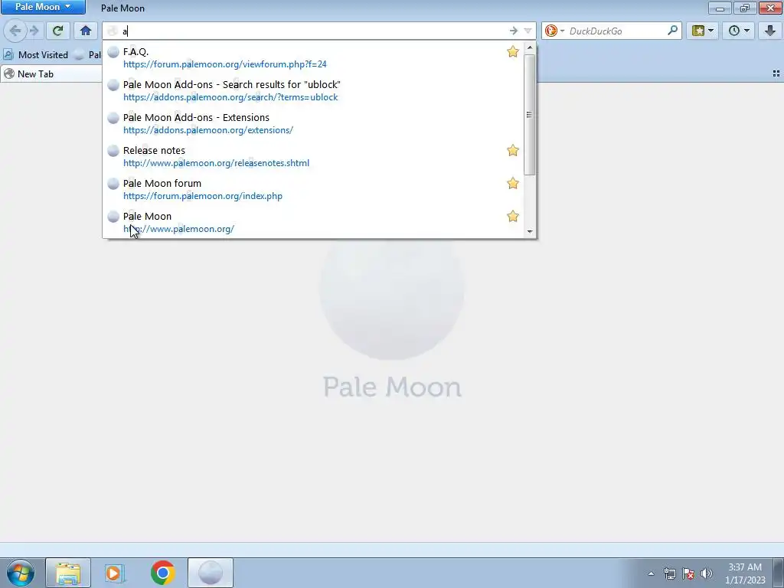Open the History clock button
Viewport: 784px width, 588px height.
click(x=739, y=31)
